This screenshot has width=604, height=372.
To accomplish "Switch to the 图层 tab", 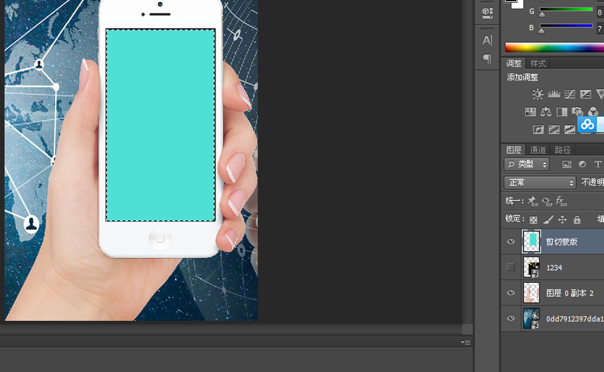I will (513, 150).
